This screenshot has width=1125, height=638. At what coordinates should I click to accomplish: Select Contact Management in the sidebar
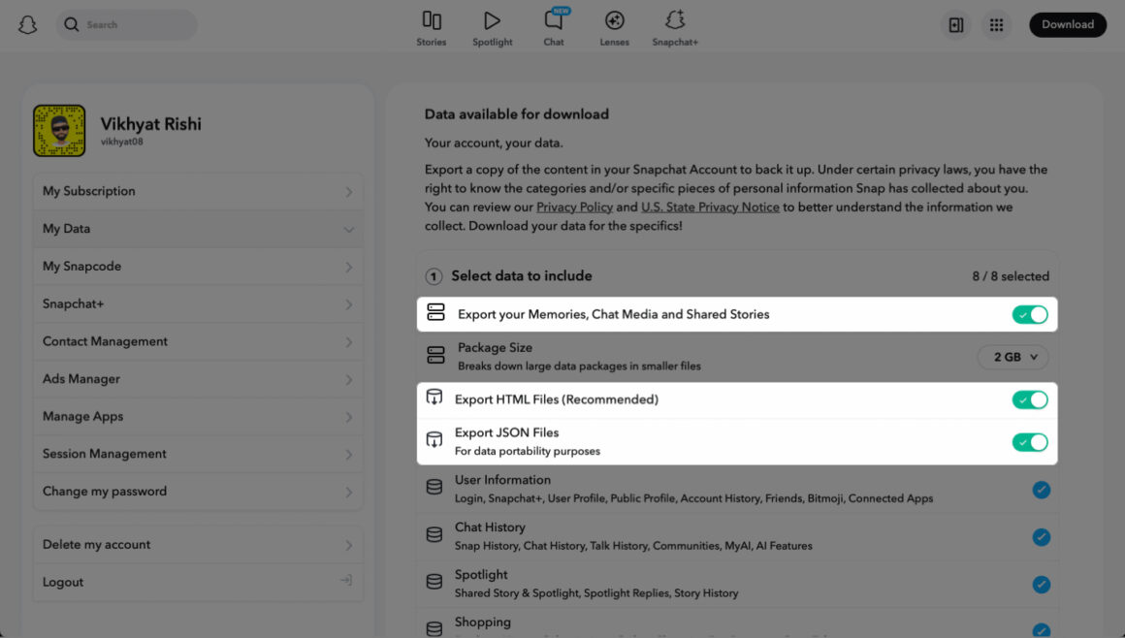pyautogui.click(x=198, y=341)
